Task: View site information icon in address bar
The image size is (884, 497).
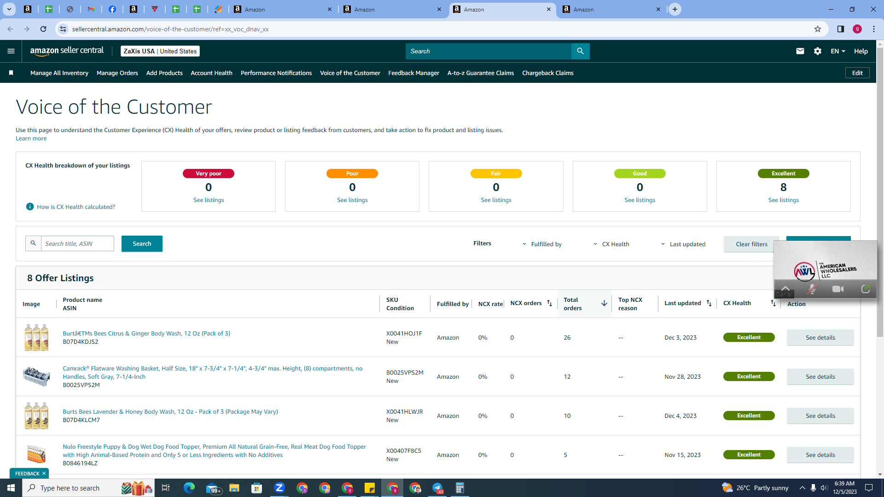Action: 63,29
